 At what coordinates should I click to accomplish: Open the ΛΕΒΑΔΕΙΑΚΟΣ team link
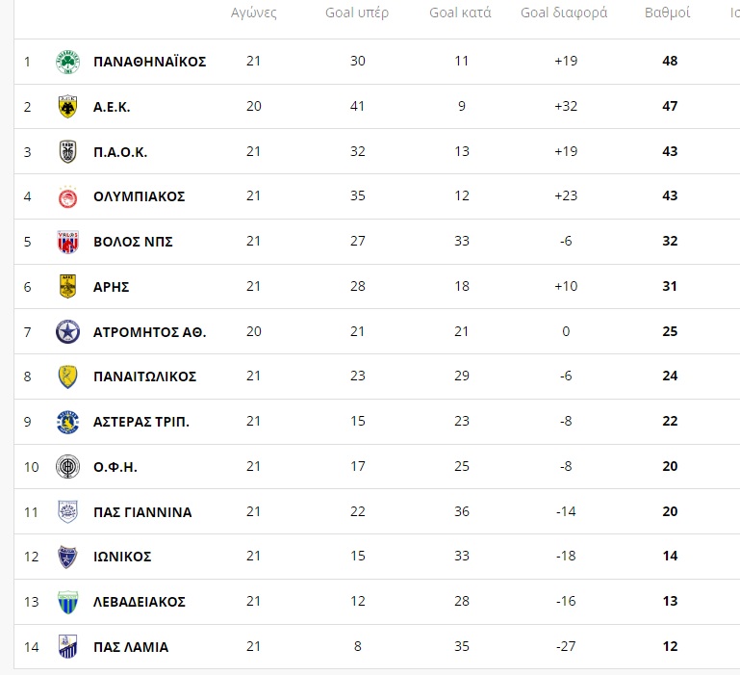(x=140, y=602)
